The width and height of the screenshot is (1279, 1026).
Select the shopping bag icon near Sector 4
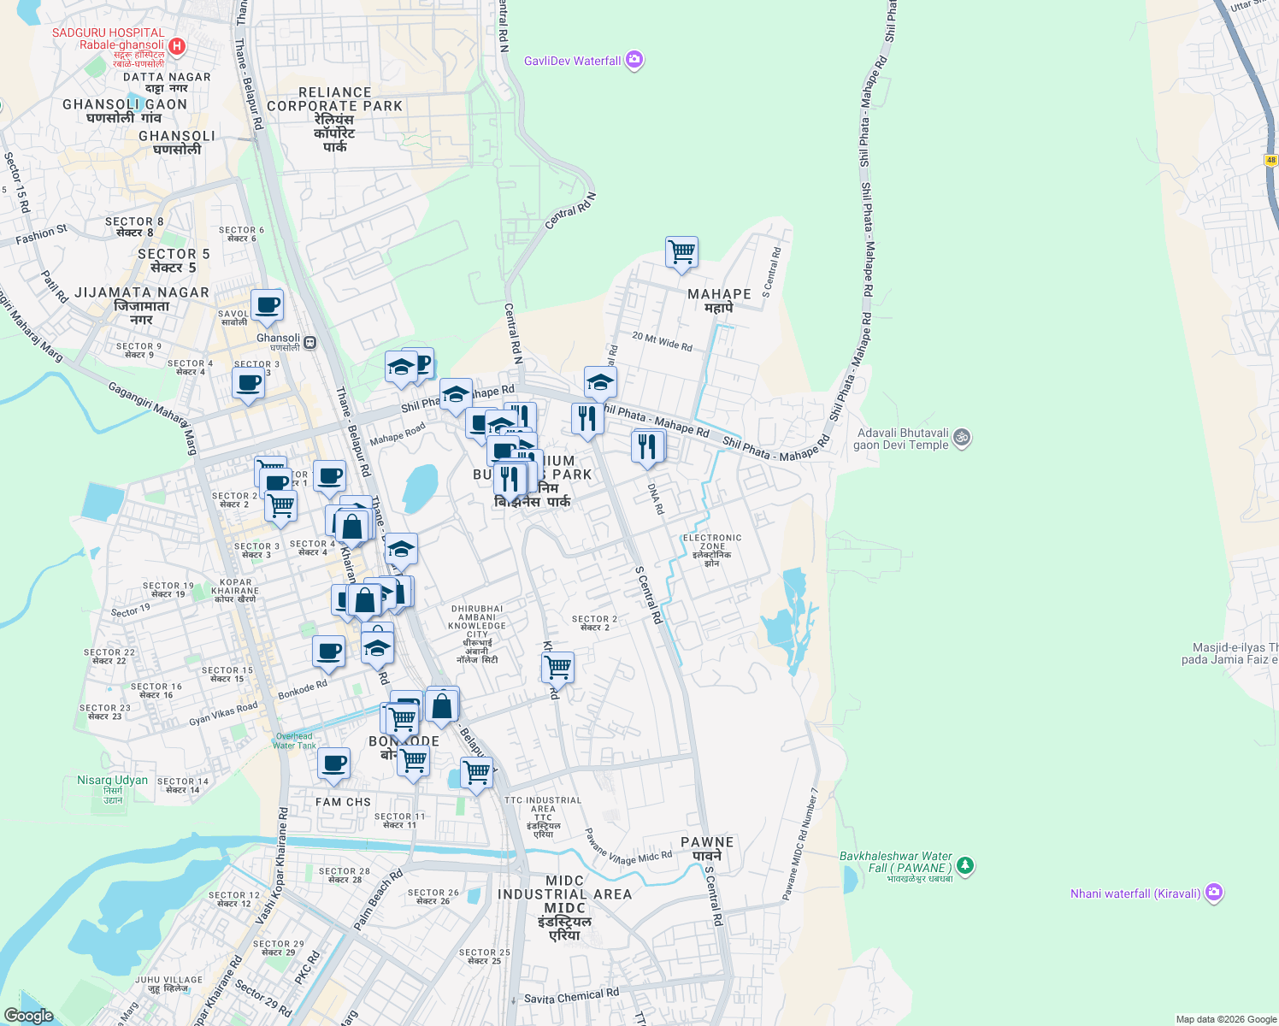(351, 528)
